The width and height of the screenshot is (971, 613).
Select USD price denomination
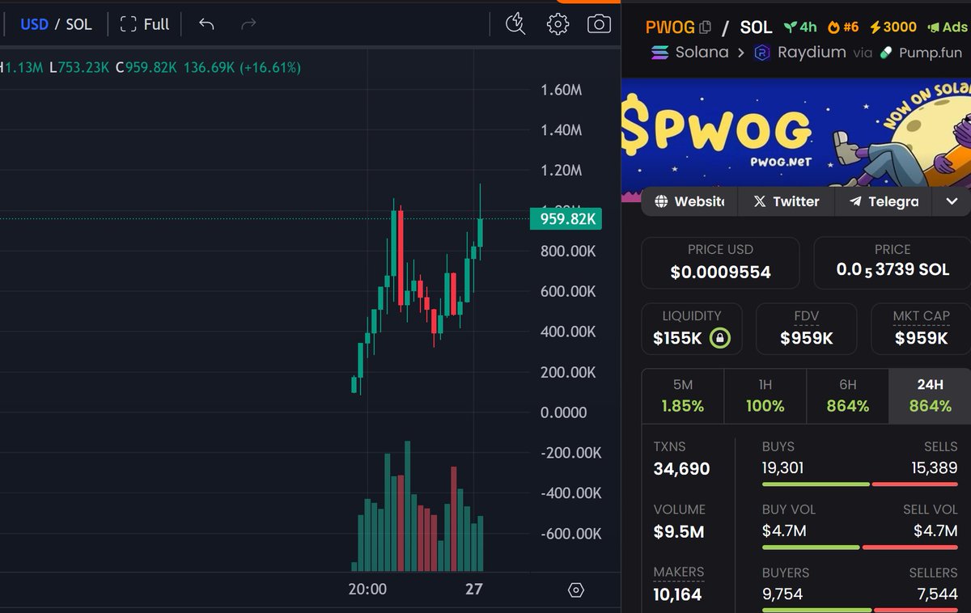34,24
